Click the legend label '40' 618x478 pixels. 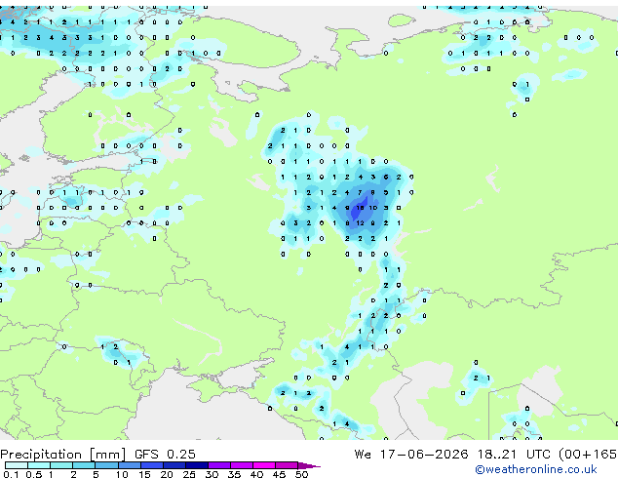pos(256,474)
